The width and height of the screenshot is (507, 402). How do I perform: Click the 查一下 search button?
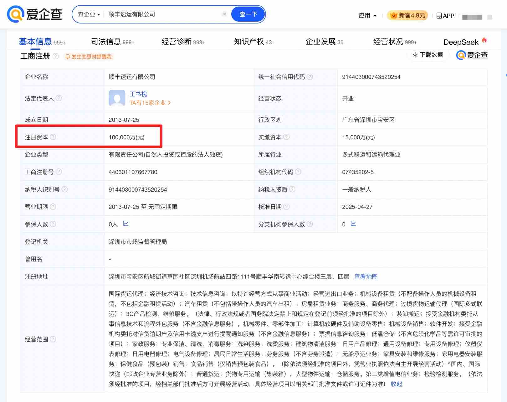click(x=248, y=14)
